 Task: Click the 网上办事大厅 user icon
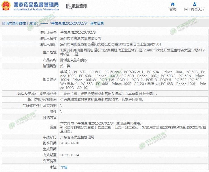[194, 4]
